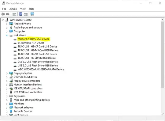Click the Maxtor 6 Y160P0 drive icon
The image size is (165, 121).
[15, 40]
